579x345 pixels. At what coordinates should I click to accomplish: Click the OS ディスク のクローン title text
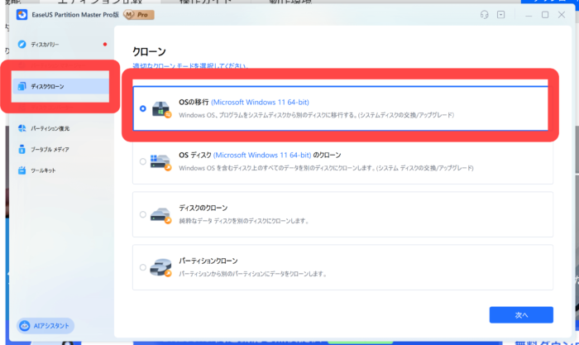260,156
